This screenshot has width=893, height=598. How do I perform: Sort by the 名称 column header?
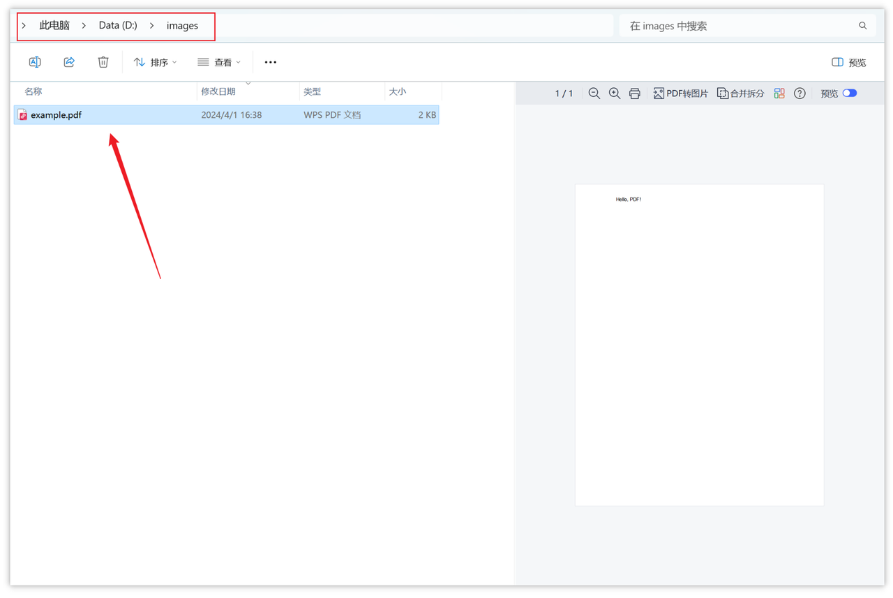pos(105,91)
